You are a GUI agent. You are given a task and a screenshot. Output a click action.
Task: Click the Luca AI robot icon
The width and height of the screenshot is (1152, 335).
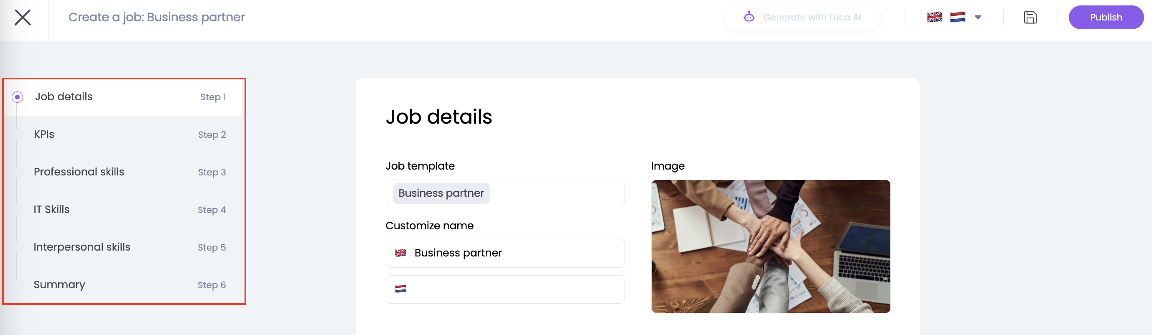tap(749, 18)
